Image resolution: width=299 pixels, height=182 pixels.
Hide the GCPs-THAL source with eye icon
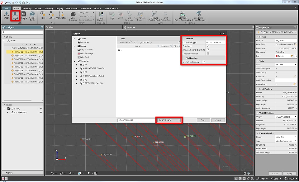click(x=41, y=109)
